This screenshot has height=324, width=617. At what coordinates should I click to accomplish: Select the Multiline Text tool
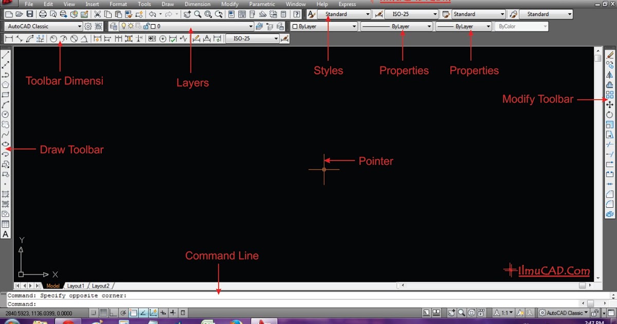pos(6,234)
